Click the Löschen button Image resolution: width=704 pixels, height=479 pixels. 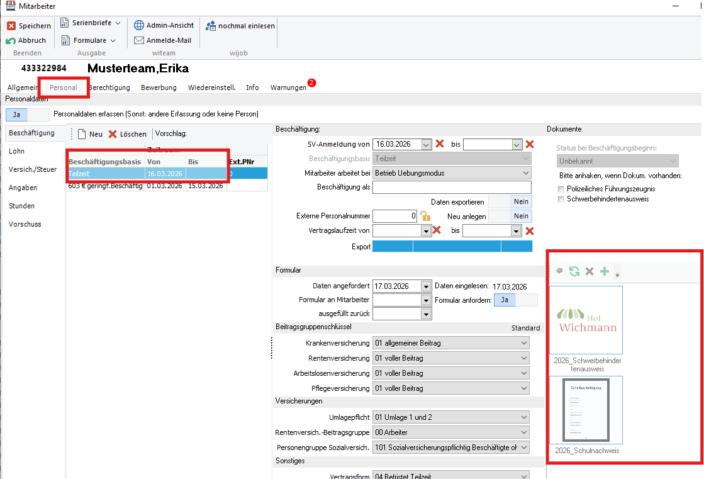coord(128,134)
